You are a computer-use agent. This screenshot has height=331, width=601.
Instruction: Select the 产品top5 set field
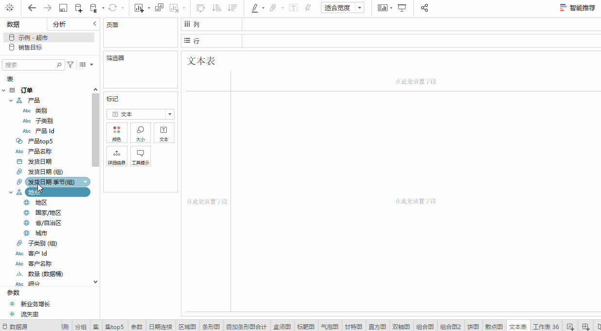click(x=40, y=141)
